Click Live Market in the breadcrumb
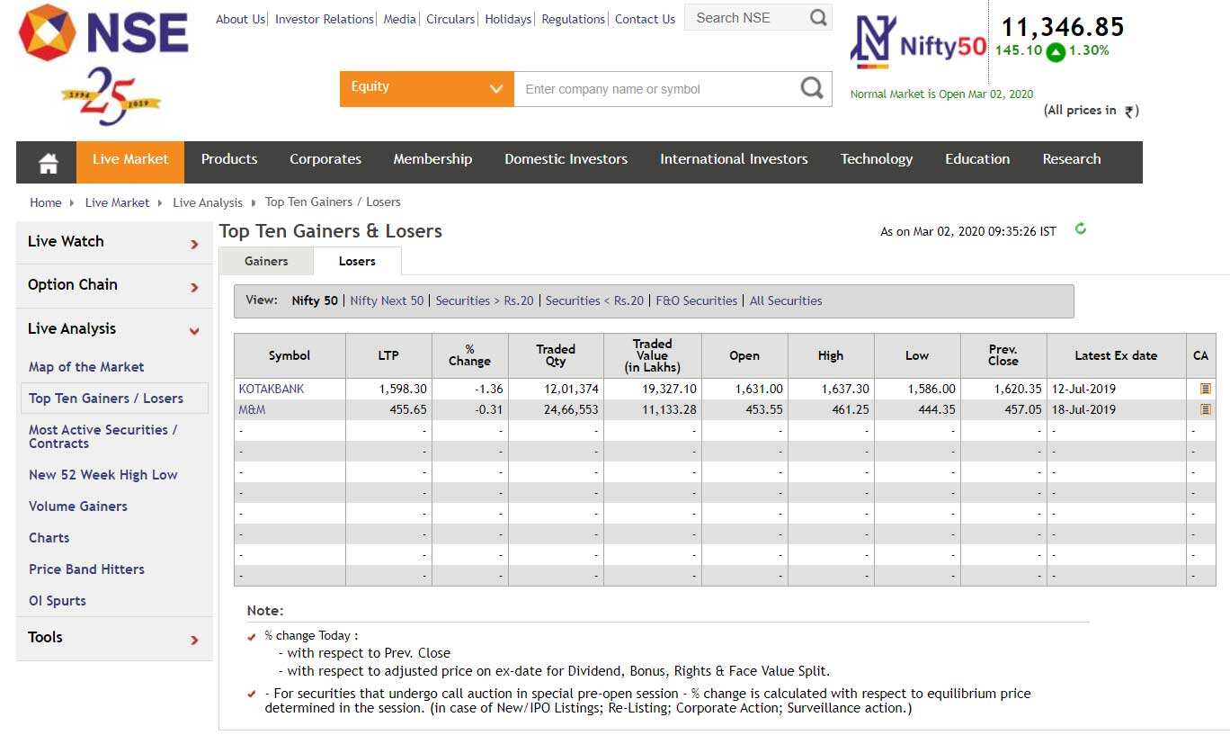The image size is (1230, 735). 117,202
